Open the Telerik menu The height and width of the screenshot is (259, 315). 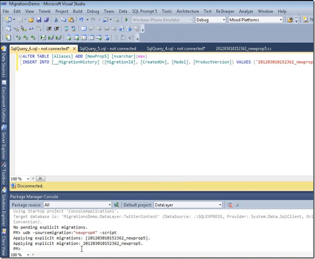(x=45, y=11)
